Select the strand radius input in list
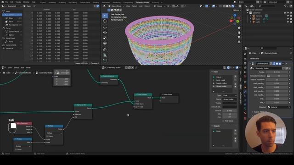The image size is (294, 165). click(x=222, y=86)
